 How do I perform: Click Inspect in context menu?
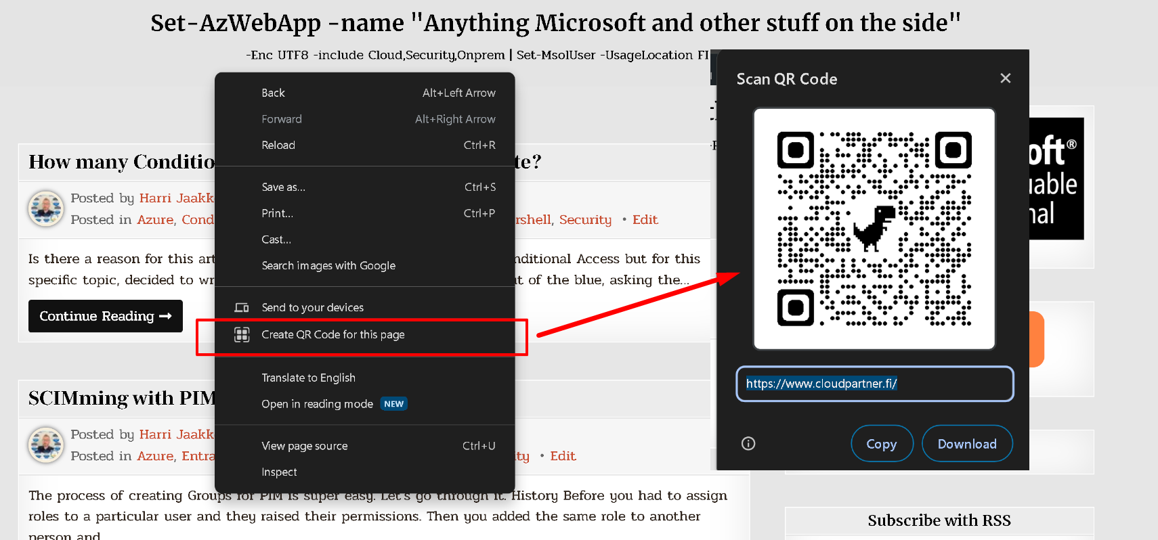(279, 472)
